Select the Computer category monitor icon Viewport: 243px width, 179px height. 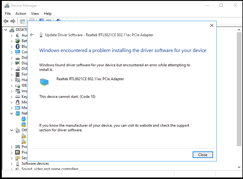click(x=18, y=52)
